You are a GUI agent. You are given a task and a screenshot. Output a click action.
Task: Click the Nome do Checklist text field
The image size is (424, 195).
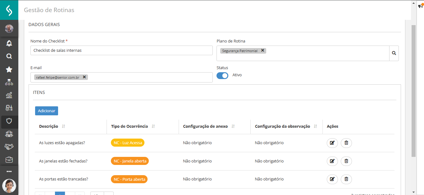coord(121,51)
